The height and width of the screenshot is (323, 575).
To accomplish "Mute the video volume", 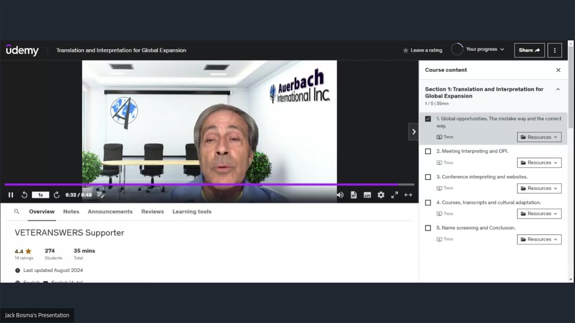I will 340,195.
